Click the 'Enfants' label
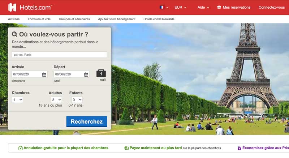 point(76,93)
